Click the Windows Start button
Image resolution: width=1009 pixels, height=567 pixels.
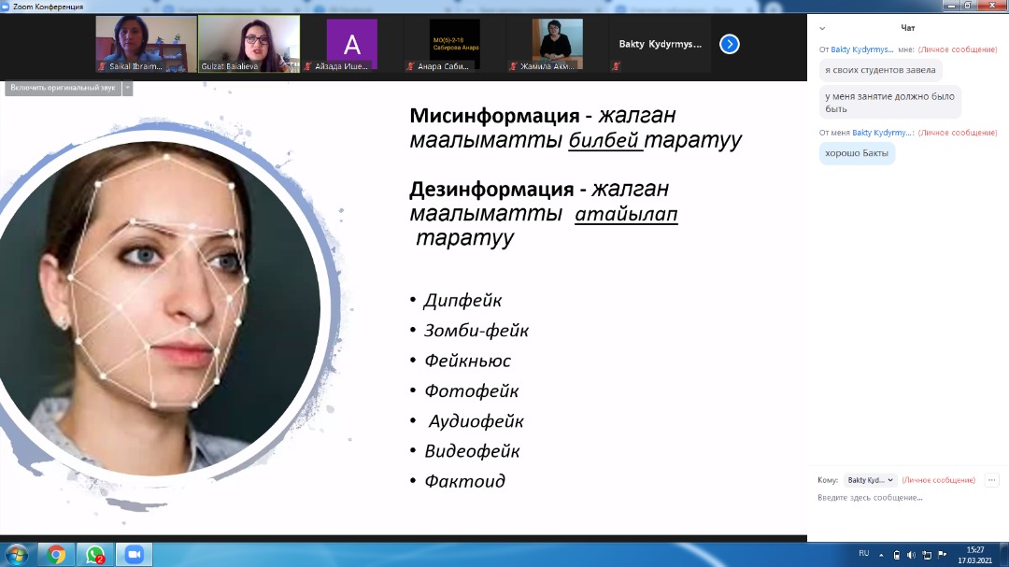click(x=17, y=554)
